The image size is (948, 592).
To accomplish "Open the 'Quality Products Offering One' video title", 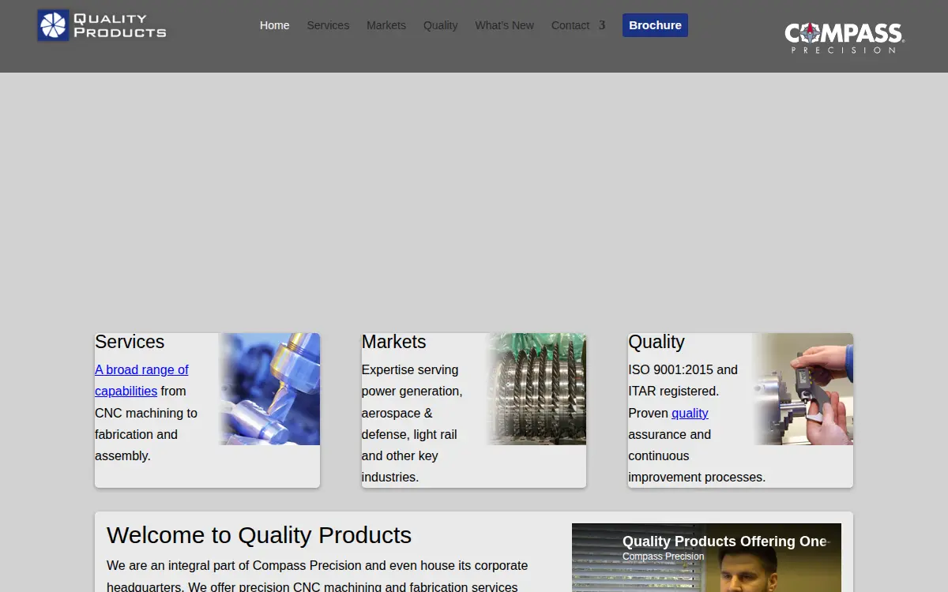I will 724,541.
